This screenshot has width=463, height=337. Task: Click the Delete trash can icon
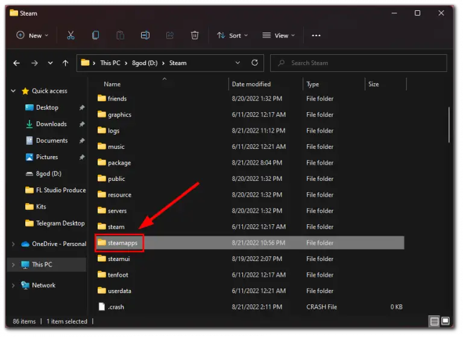pyautogui.click(x=195, y=36)
